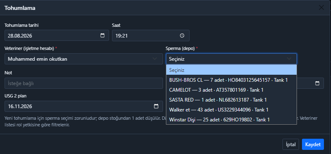
Task: Click USG 2 plan date 16.11.2026
Action: (x=84, y=106)
